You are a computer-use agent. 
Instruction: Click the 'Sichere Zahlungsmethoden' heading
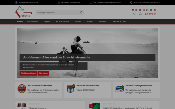(139, 85)
